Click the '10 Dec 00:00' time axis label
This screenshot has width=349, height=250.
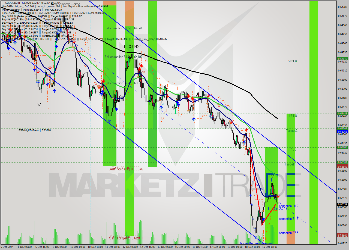coord(78,247)
